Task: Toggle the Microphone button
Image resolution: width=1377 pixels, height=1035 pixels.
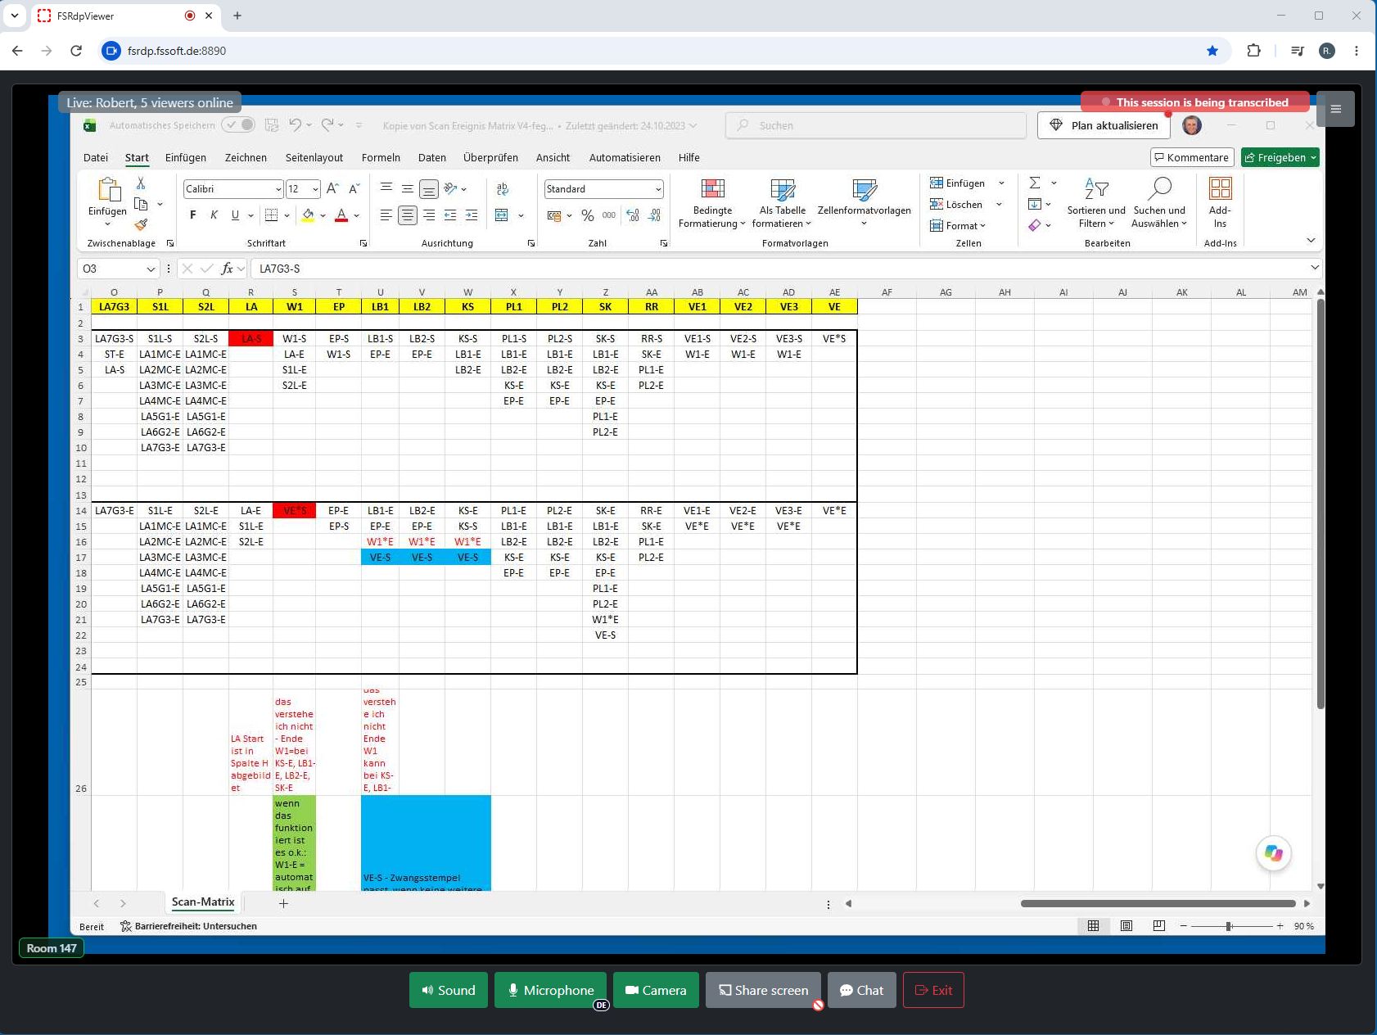Action: click(x=550, y=990)
